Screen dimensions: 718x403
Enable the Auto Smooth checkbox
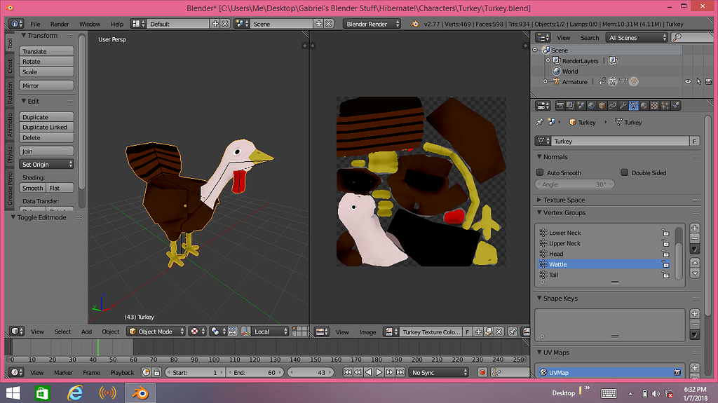point(540,172)
